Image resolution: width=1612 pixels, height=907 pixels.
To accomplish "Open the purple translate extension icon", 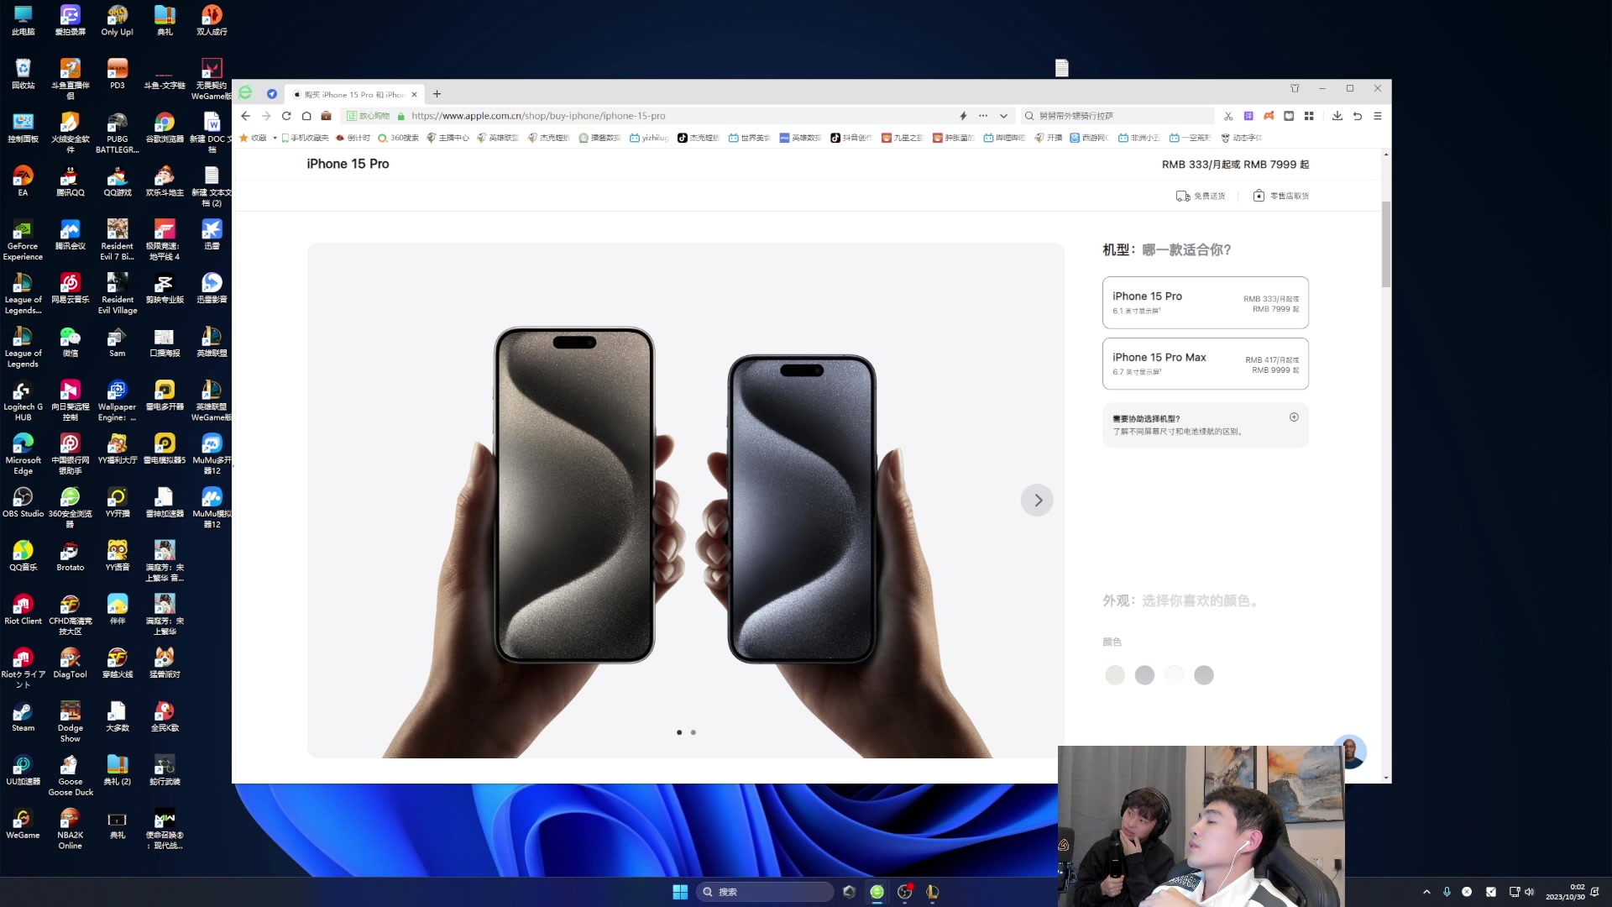I will coord(1248,116).
